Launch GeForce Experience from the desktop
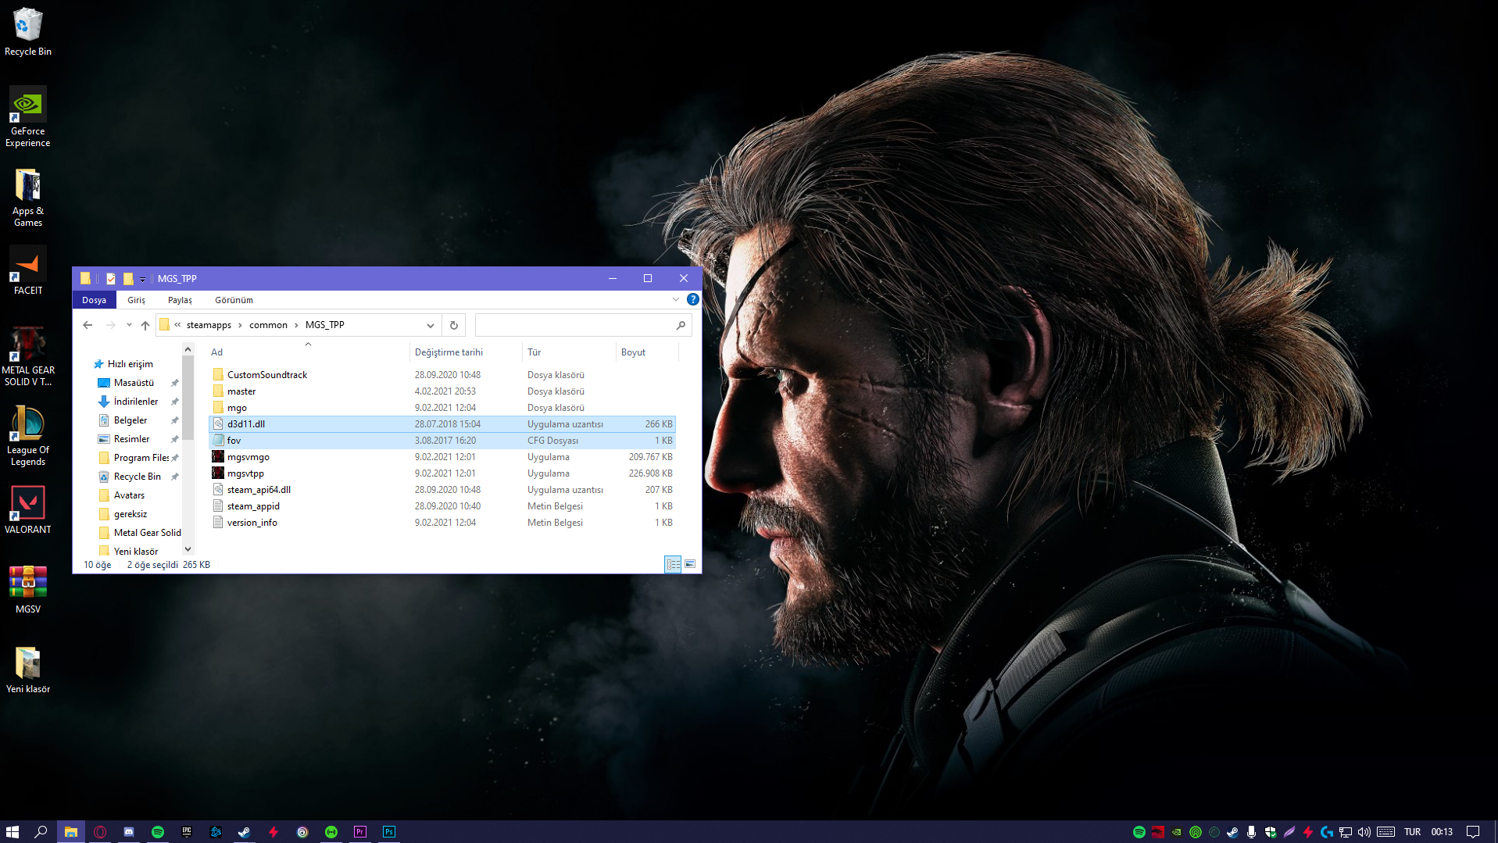The width and height of the screenshot is (1498, 843). point(28,116)
